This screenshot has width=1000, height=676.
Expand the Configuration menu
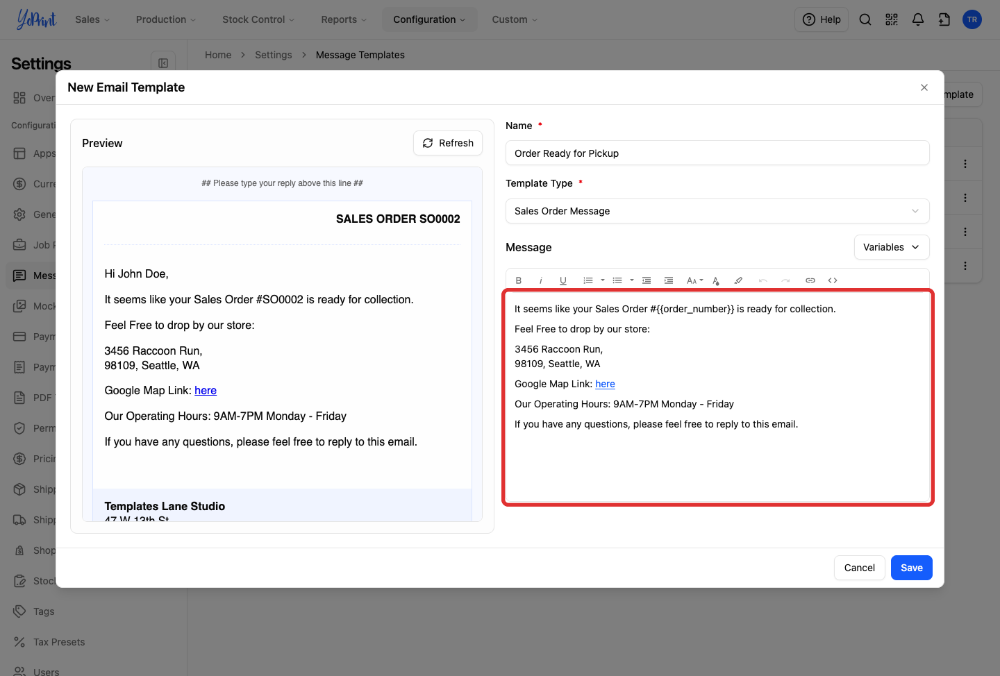pyautogui.click(x=429, y=19)
